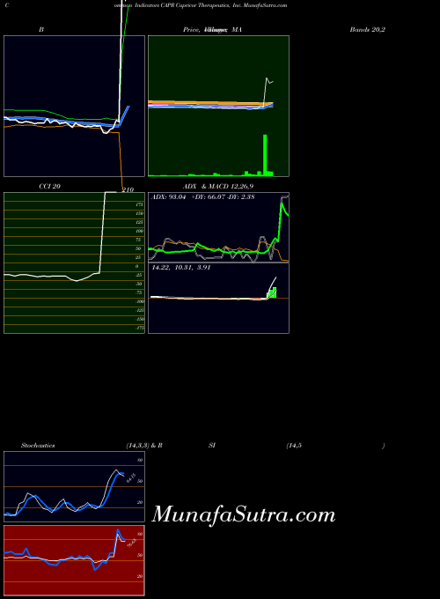This screenshot has width=440, height=599.
Task: Click the 20 level label on Stochastics chart
Action: 140,503
